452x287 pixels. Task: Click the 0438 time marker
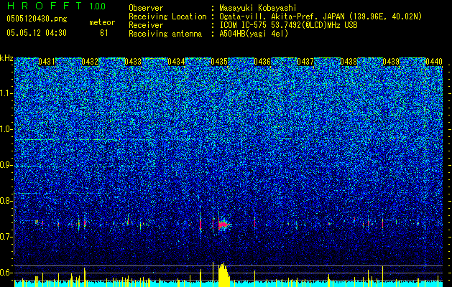[x=349, y=62]
